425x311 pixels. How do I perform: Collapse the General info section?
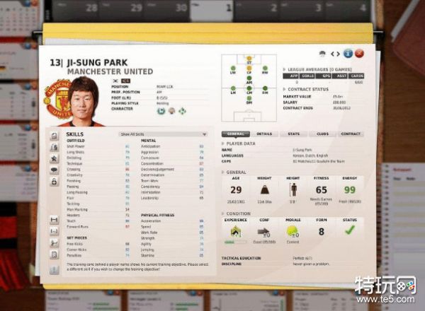[x=223, y=172]
